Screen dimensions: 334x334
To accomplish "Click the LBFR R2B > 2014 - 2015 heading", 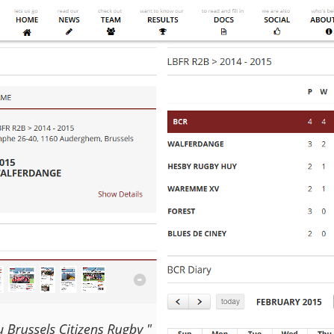I will tap(220, 62).
